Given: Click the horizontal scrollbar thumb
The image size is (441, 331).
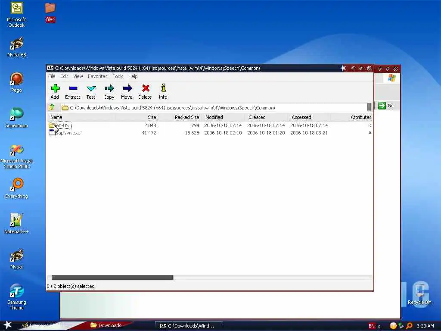Looking at the screenshot, I should coord(112,277).
